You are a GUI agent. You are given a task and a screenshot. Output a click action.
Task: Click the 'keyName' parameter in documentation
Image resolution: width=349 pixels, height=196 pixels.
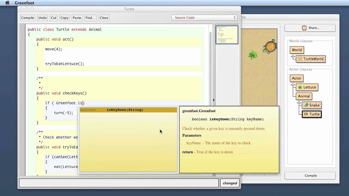point(194,143)
